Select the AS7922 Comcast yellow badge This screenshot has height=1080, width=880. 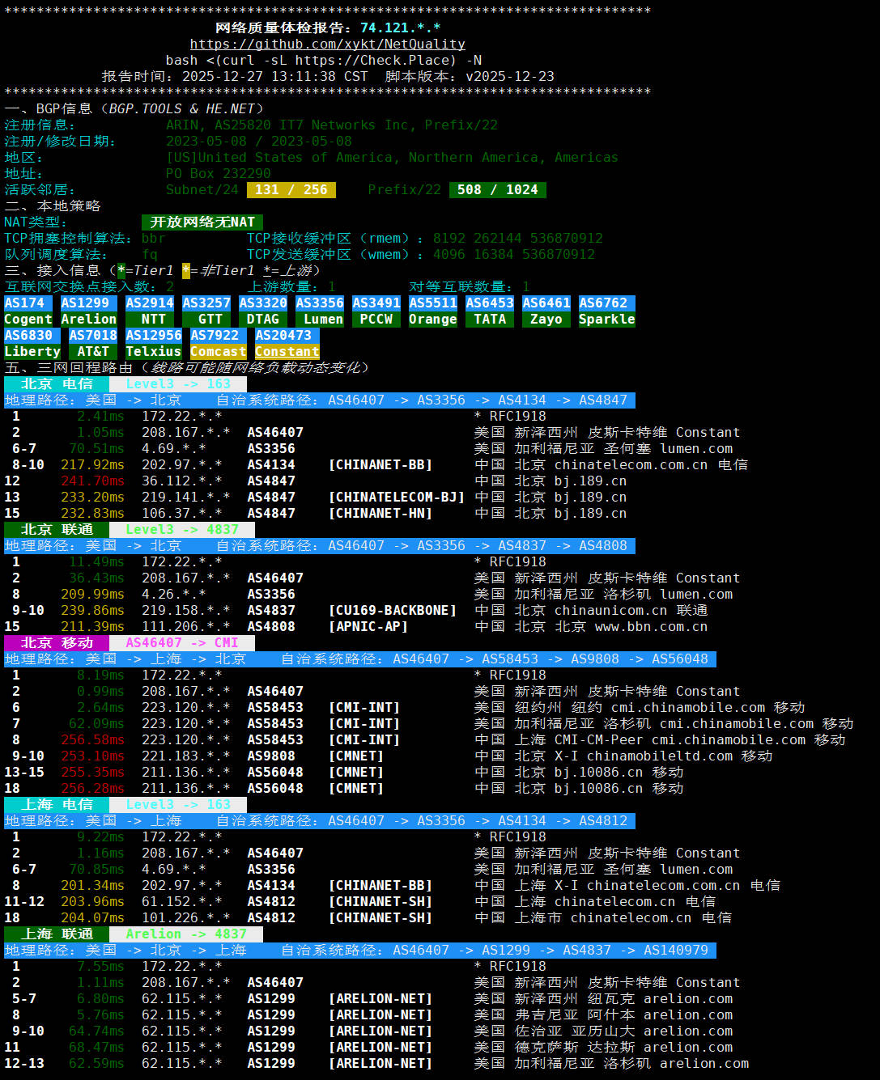[x=219, y=344]
